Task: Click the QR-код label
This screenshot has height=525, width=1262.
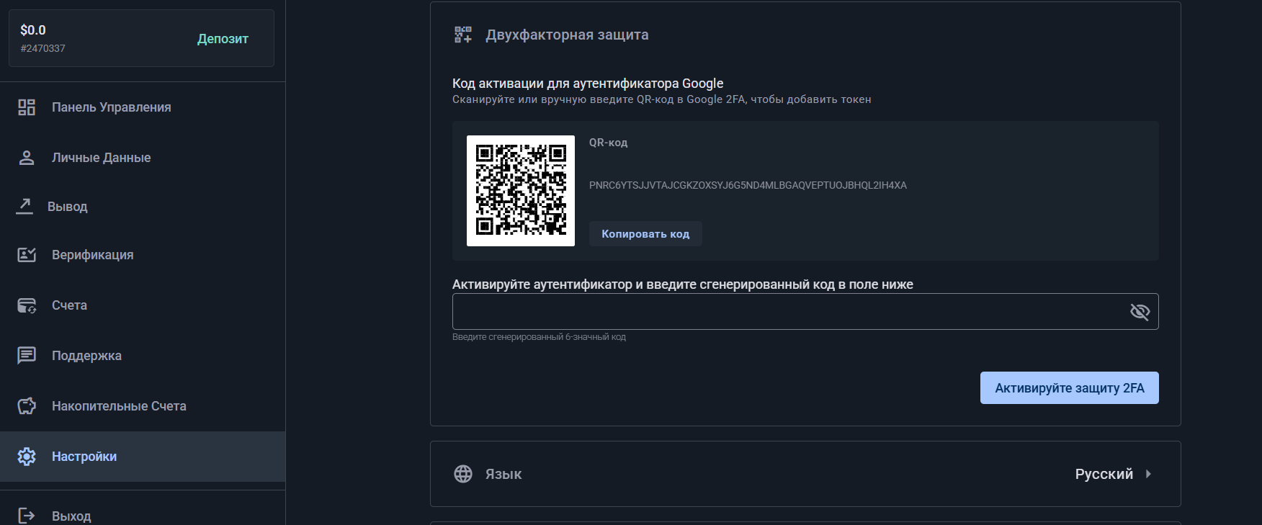Action: click(x=609, y=143)
